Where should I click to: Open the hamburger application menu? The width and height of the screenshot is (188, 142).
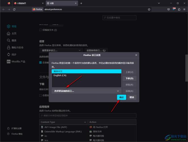pyautogui.click(x=184, y=9)
